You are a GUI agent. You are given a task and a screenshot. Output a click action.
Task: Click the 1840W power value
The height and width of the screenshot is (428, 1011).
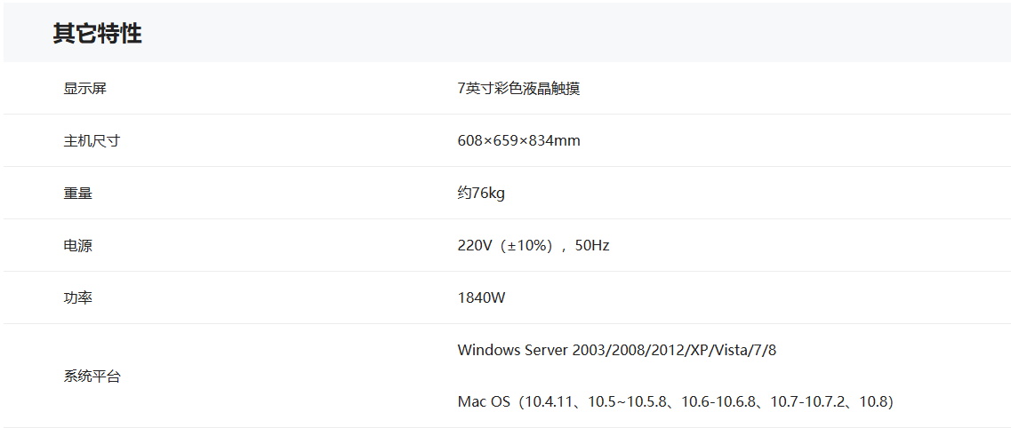pos(481,298)
